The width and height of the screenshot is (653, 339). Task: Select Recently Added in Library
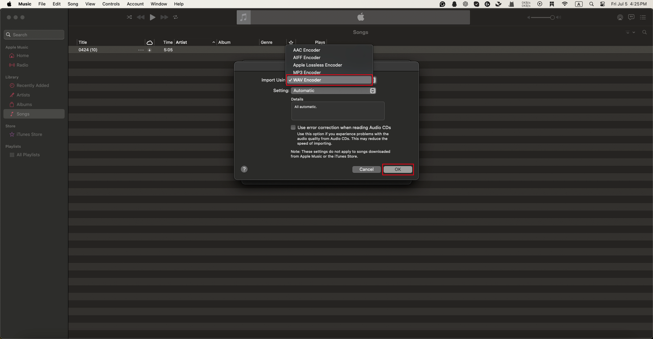[34, 86]
